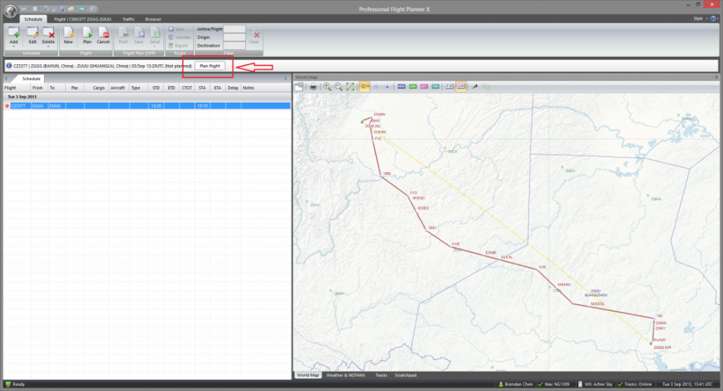Click the green link icon in map toolbar
Viewport: 723px width, 391px height.
point(486,87)
